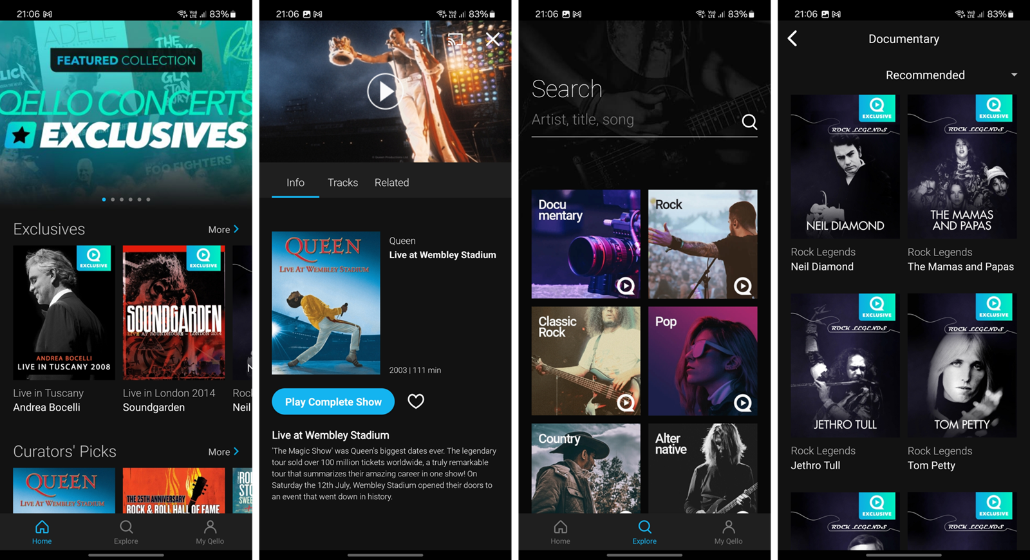The width and height of the screenshot is (1030, 560).
Task: Open Queen Live at Wembley in Curators' Picks
Action: tap(64, 490)
